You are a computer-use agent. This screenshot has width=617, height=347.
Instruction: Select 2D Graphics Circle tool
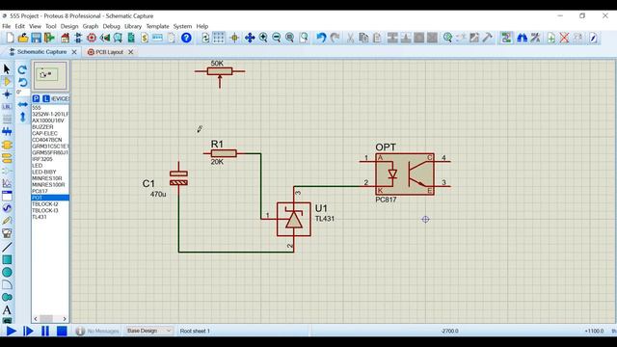pos(7,272)
